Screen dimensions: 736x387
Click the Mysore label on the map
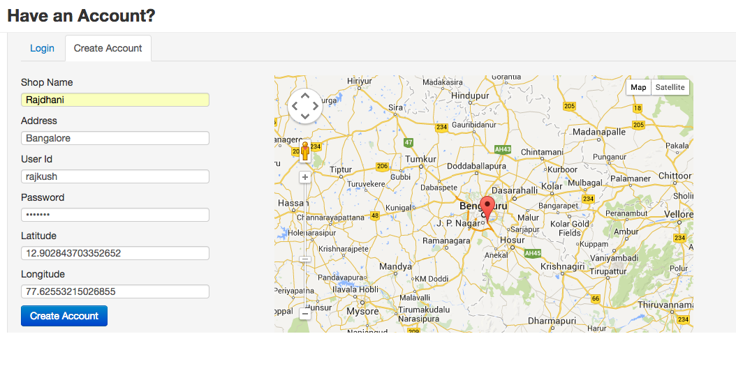click(x=362, y=311)
